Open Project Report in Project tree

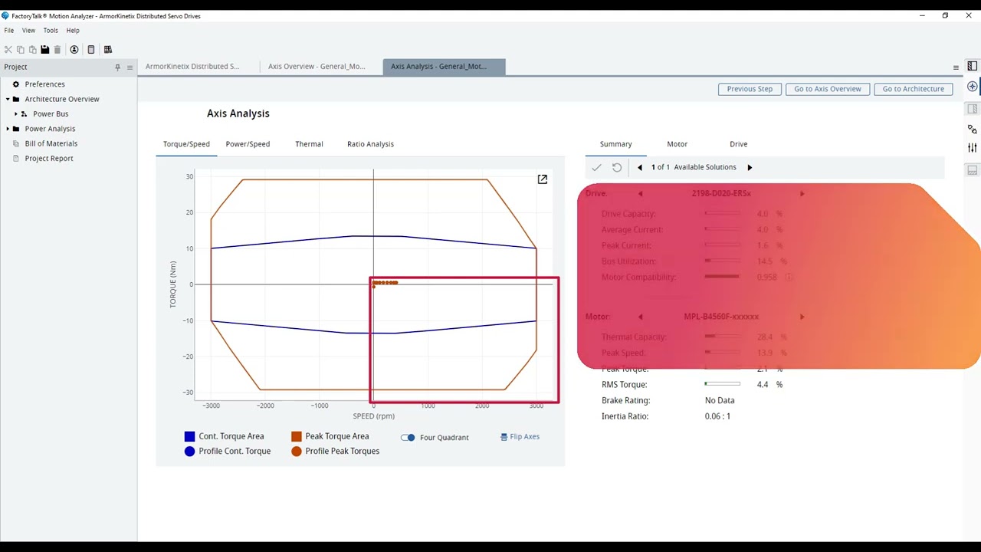pos(49,159)
